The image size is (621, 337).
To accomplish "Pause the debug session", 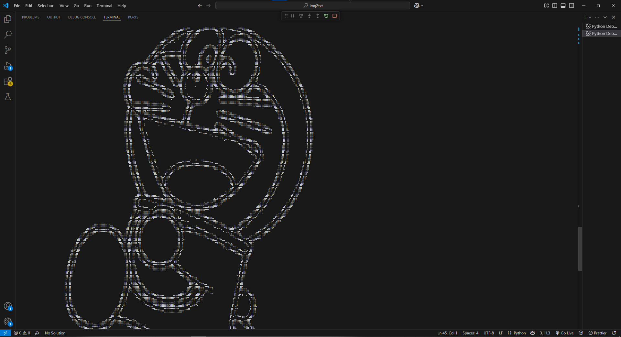I will [x=292, y=16].
